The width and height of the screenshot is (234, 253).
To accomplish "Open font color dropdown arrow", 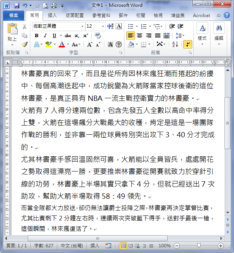I will (x=68, y=44).
